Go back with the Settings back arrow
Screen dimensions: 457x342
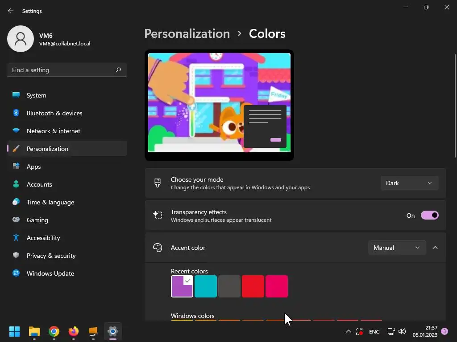pyautogui.click(x=11, y=11)
